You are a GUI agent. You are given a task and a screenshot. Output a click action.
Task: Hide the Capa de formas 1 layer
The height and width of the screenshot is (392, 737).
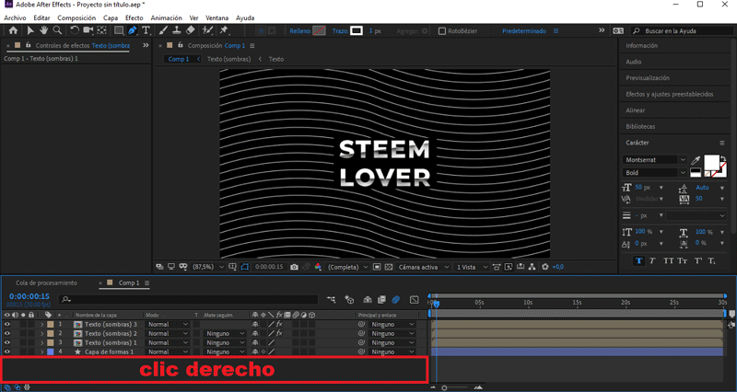coord(7,352)
